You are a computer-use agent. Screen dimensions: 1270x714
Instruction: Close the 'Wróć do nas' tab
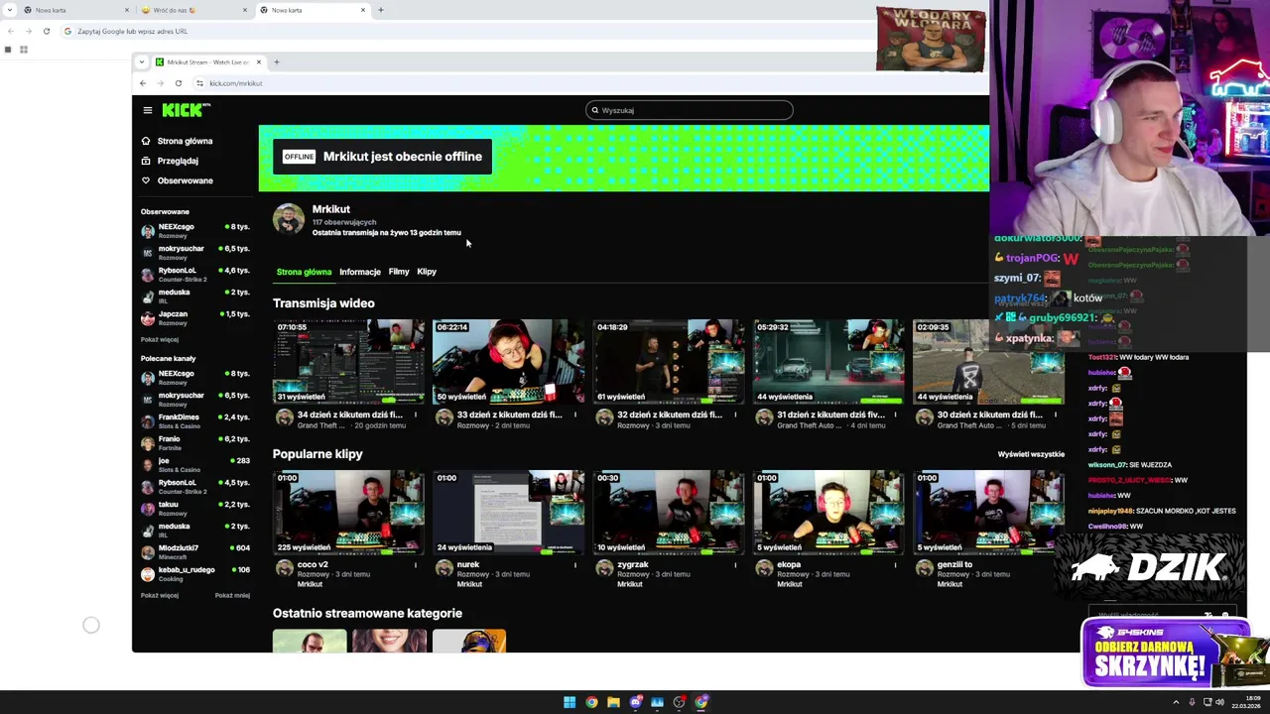click(x=245, y=10)
